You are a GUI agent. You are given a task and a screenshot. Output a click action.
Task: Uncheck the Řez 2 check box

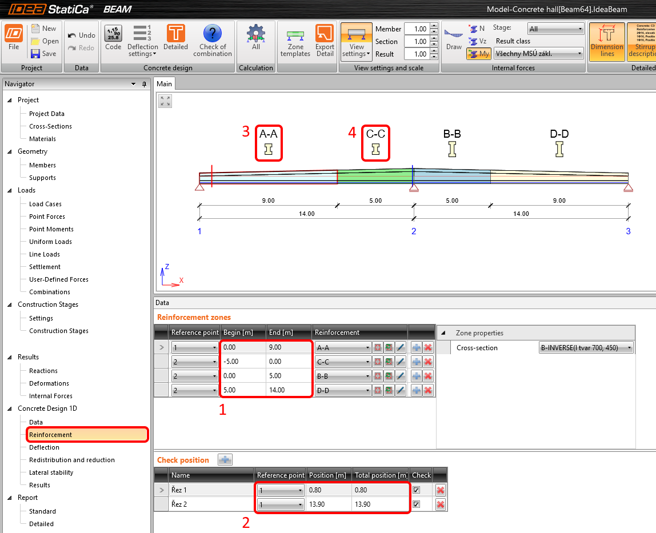coord(416,504)
